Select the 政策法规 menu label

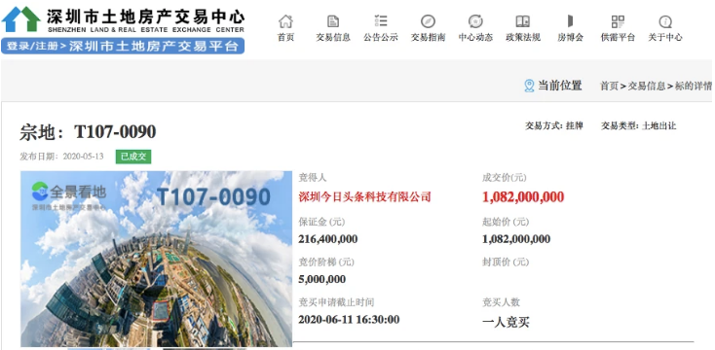click(x=522, y=37)
